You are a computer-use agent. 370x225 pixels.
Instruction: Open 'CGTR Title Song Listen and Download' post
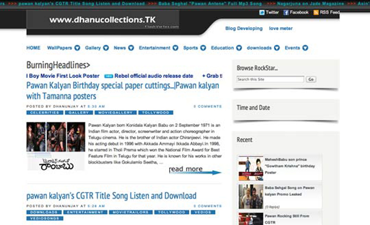click(x=111, y=196)
